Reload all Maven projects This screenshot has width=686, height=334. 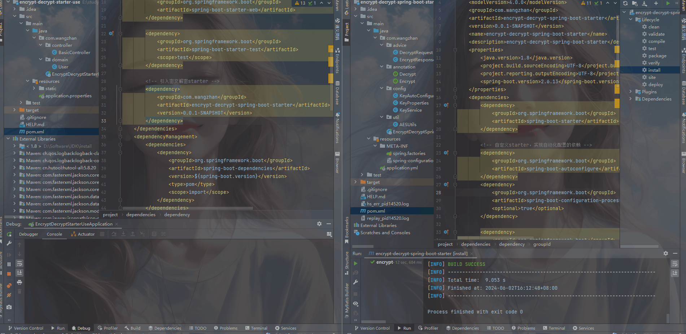(625, 3)
